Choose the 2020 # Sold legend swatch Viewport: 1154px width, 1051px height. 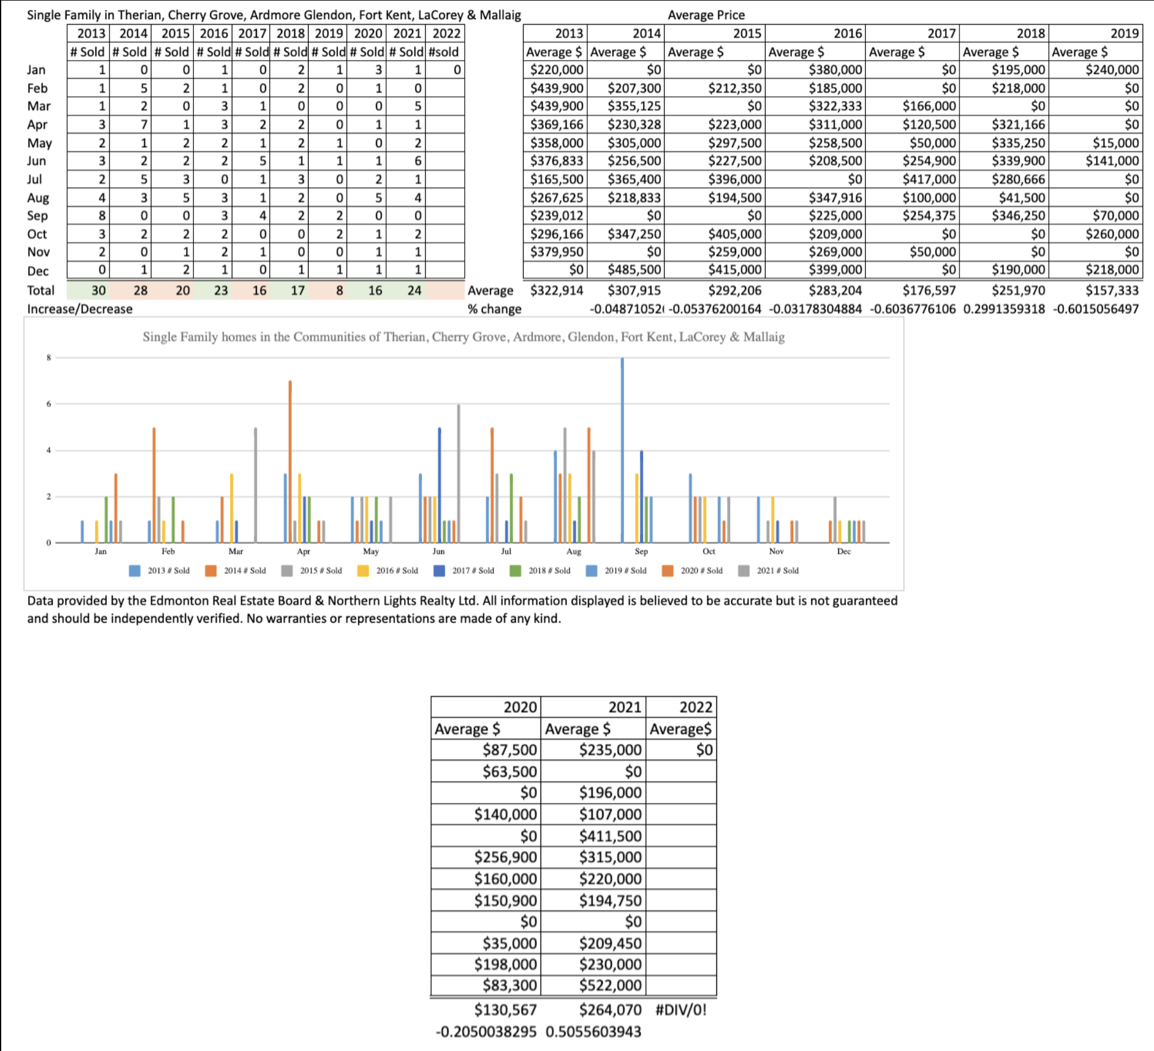668,571
